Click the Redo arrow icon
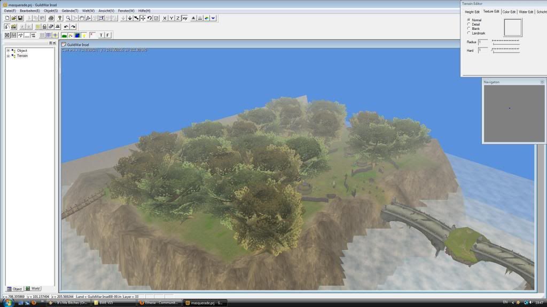This screenshot has height=307, width=547. click(73, 27)
